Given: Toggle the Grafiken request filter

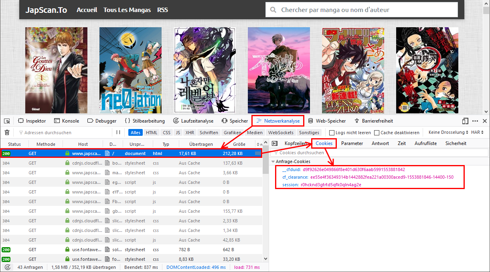Looking at the screenshot, I should point(233,133).
